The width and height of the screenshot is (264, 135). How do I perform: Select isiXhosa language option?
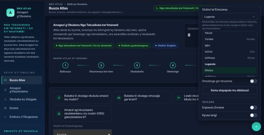click(230, 58)
